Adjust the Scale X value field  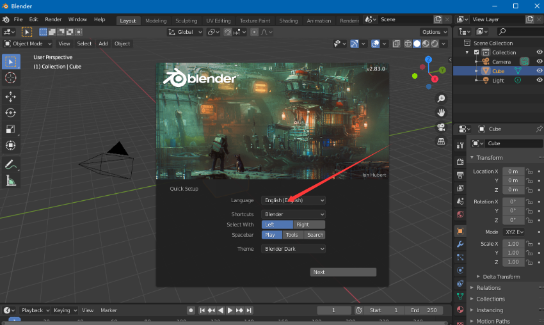coord(513,244)
